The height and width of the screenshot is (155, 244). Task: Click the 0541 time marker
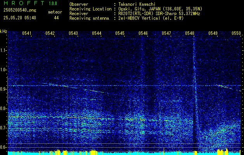(x=27, y=33)
